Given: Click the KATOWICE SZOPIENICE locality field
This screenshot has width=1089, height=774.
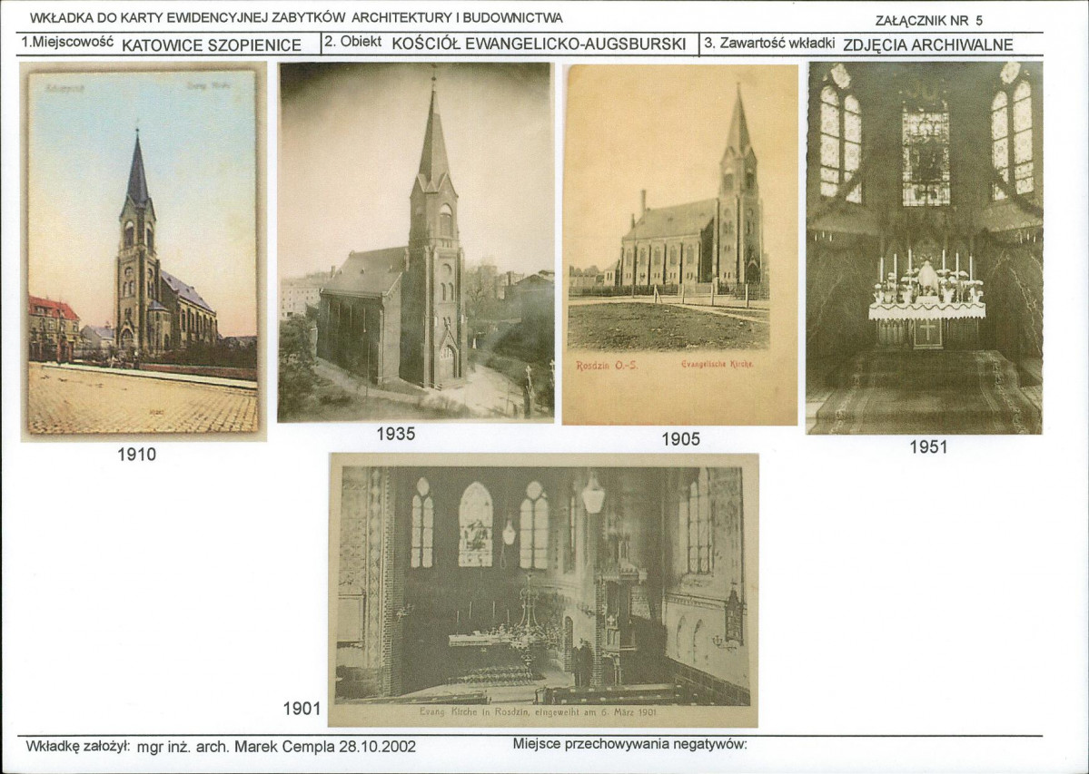Looking at the screenshot, I should tap(211, 45).
